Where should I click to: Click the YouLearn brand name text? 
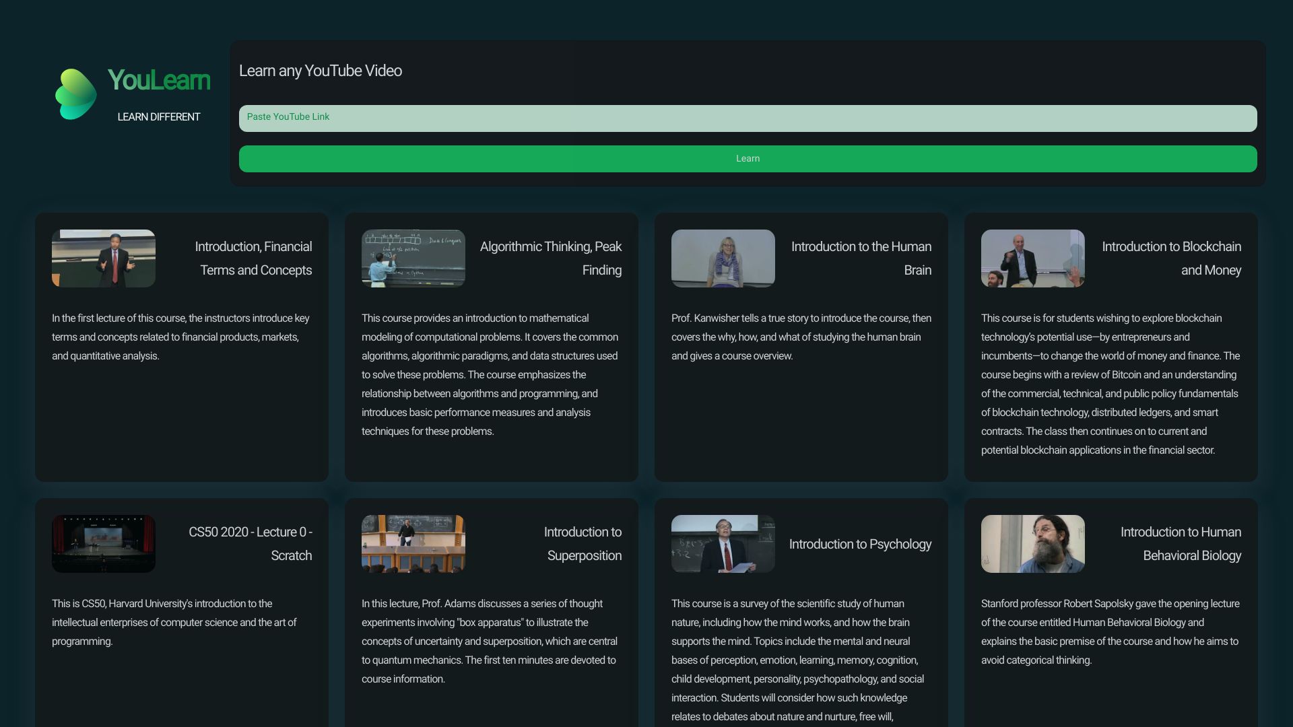pyautogui.click(x=158, y=81)
